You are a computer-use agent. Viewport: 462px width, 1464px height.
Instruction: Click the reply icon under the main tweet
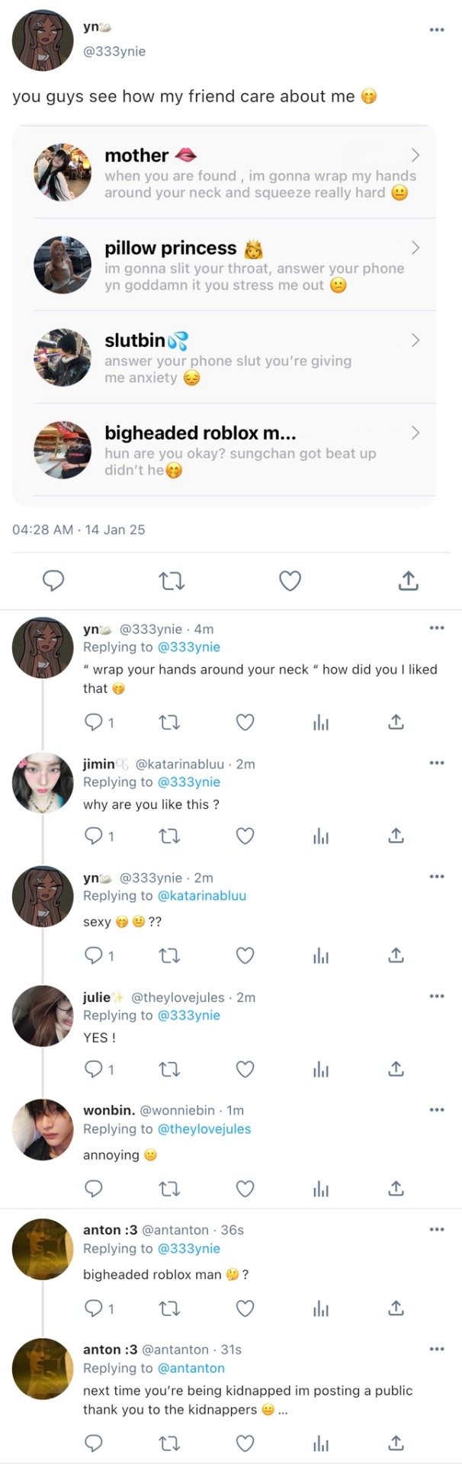(53, 581)
